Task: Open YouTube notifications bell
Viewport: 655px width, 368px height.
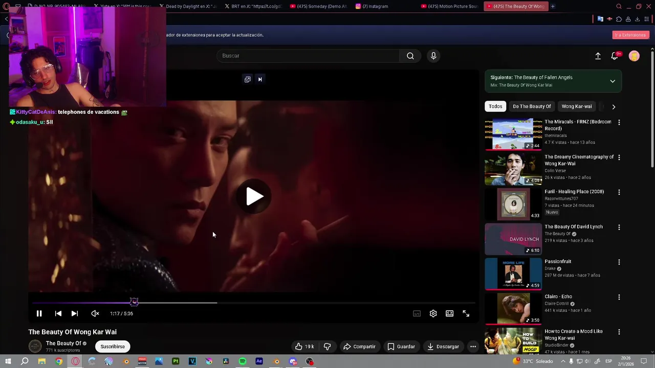Action: coord(615,56)
